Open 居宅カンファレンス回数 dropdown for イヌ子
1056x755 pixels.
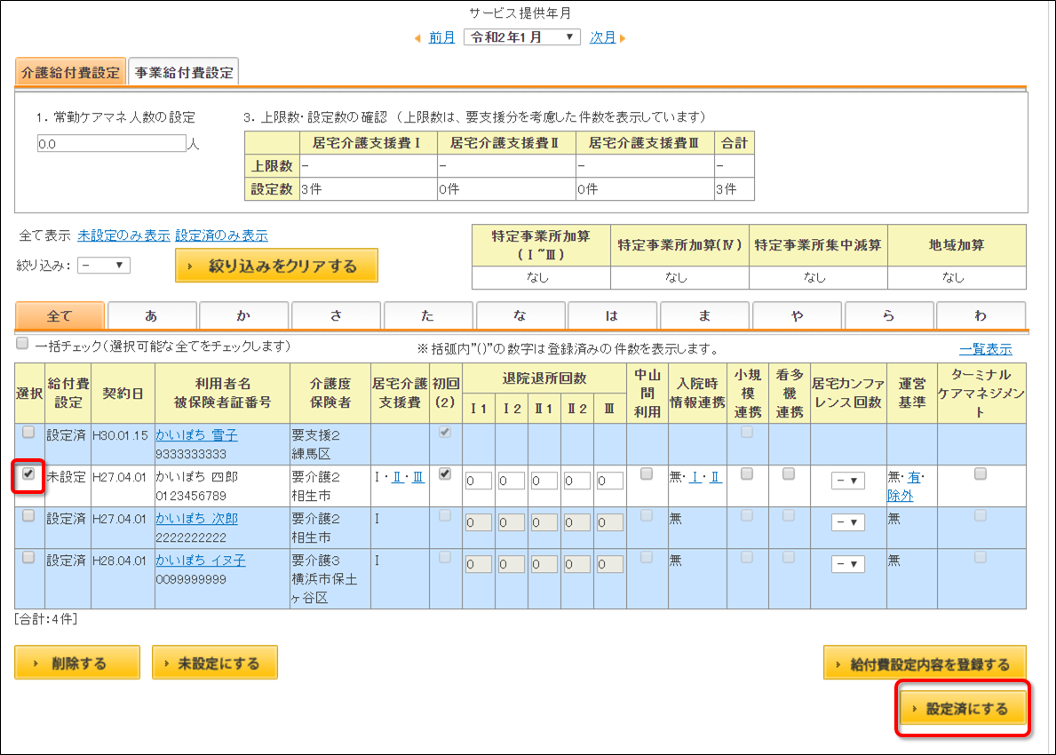[x=848, y=564]
